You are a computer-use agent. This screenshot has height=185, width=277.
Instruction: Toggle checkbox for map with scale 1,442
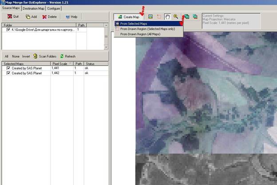click(x=8, y=73)
